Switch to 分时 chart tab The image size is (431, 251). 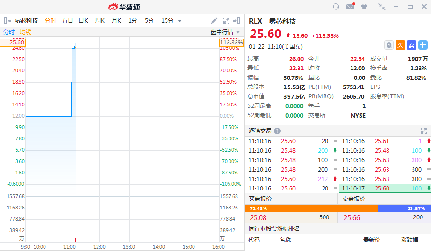tap(50, 21)
